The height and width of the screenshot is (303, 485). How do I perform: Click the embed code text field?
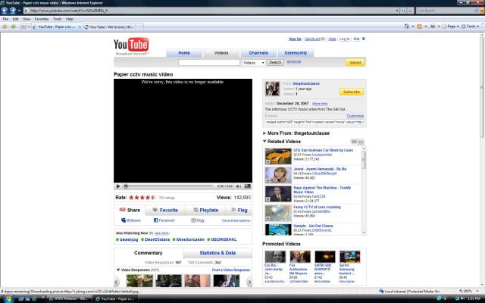pos(314,122)
